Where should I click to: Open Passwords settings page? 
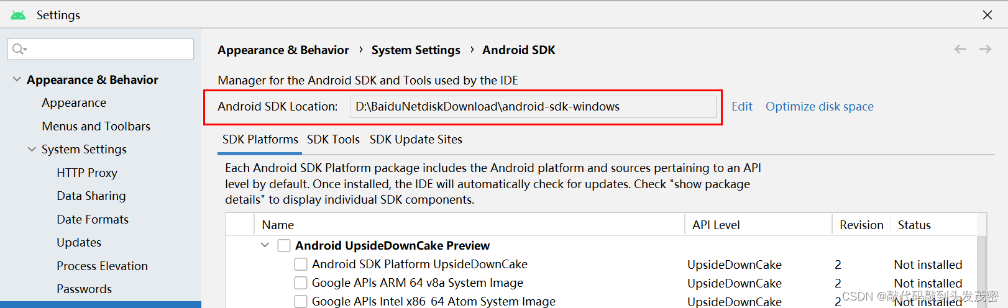click(x=85, y=289)
